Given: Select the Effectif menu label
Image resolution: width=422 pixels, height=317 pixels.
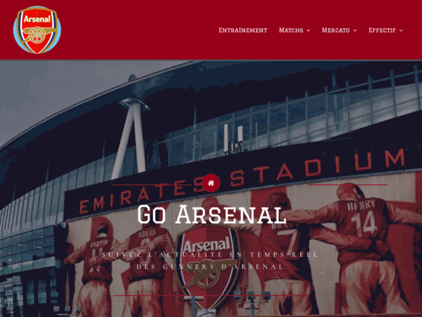Looking at the screenshot, I should pos(382,31).
